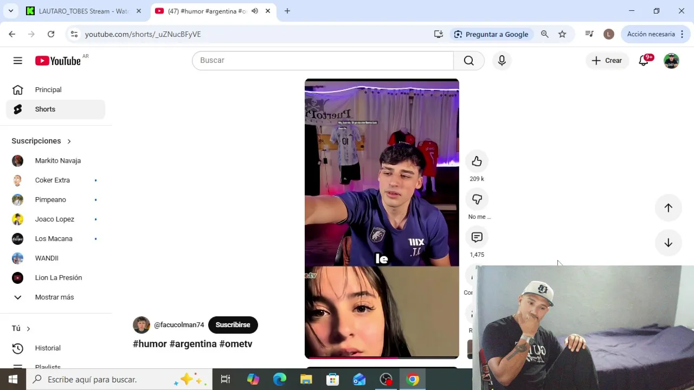Open the YouTube hamburger guide menu

[x=18, y=61]
